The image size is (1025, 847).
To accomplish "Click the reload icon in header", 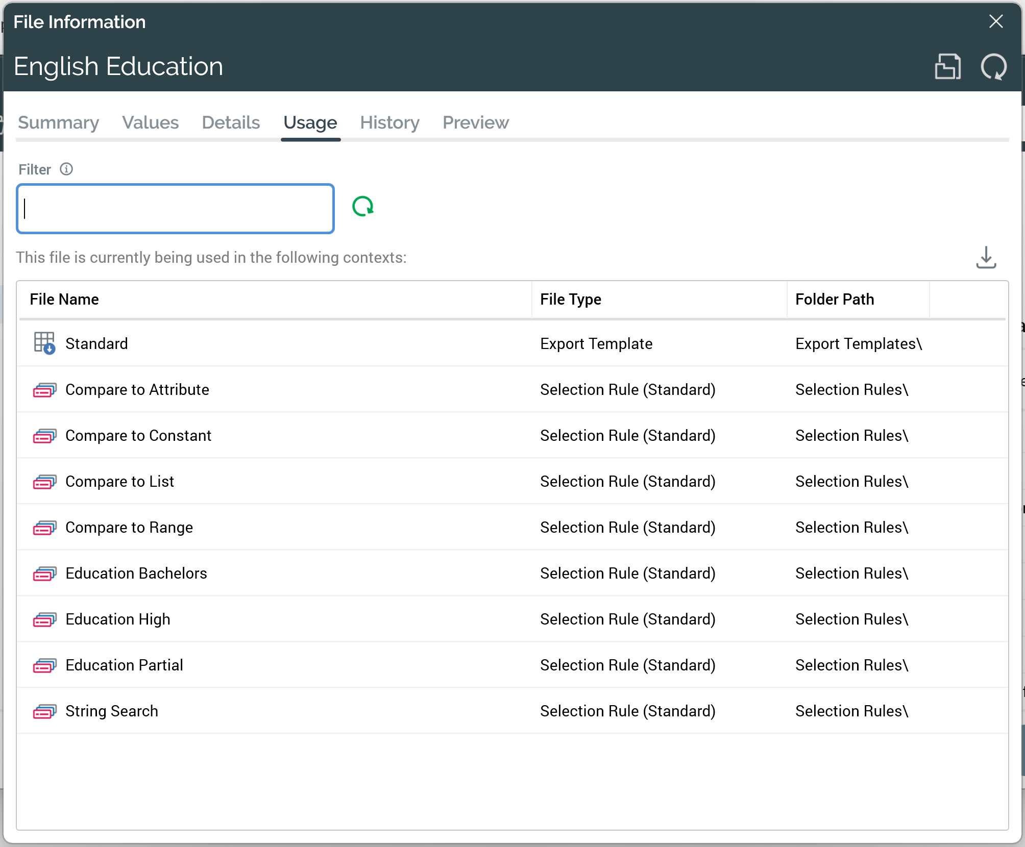I will click(x=993, y=67).
